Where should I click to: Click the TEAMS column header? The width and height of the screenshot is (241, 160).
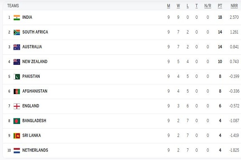[13, 6]
